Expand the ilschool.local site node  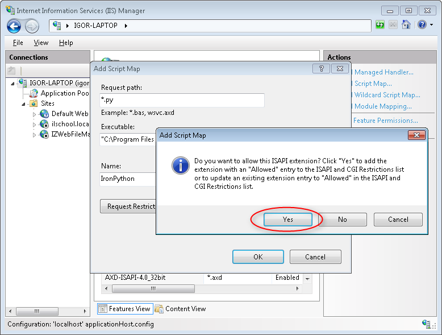click(x=34, y=125)
